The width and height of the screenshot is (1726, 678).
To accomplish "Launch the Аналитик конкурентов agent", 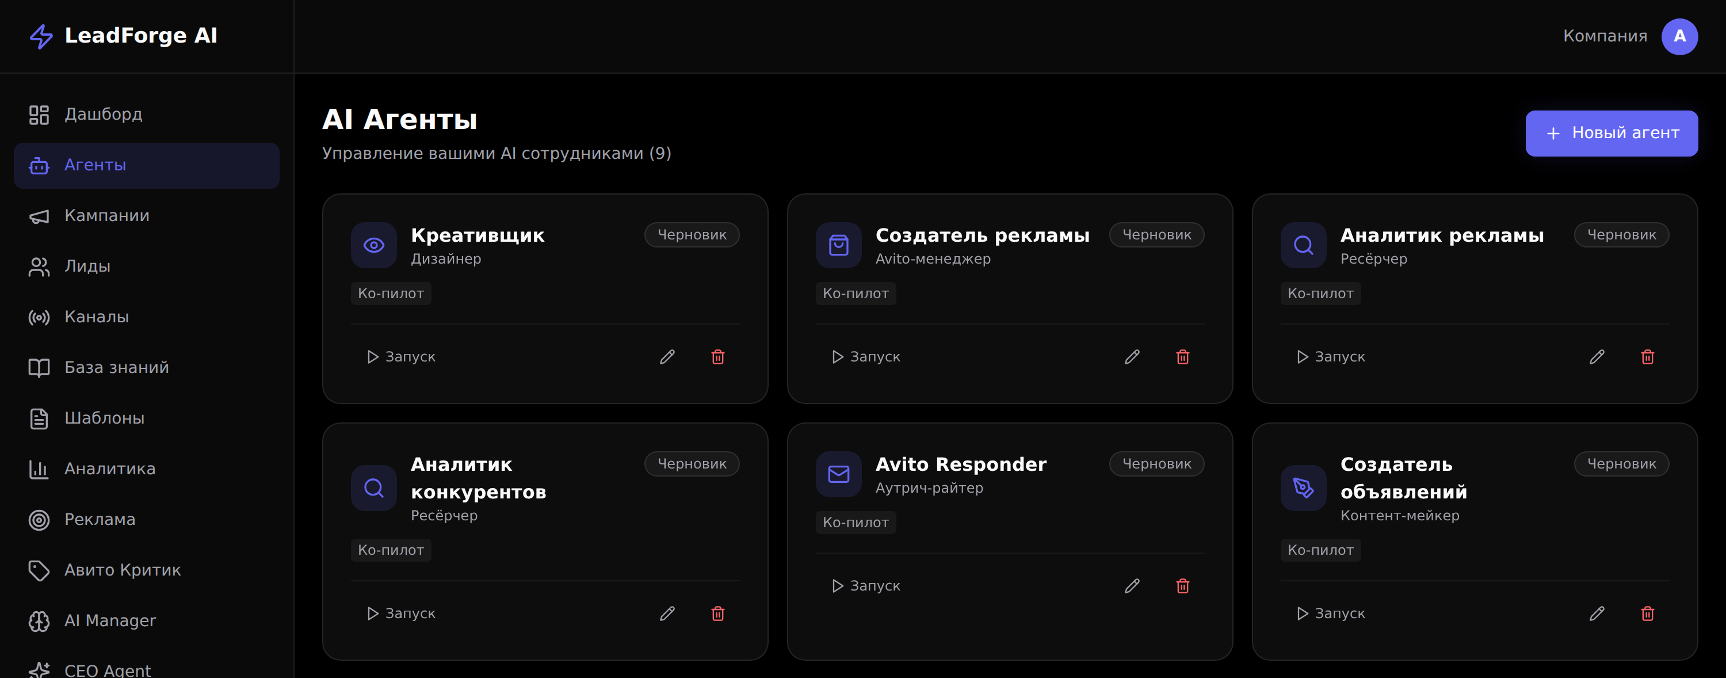I will coord(400,614).
